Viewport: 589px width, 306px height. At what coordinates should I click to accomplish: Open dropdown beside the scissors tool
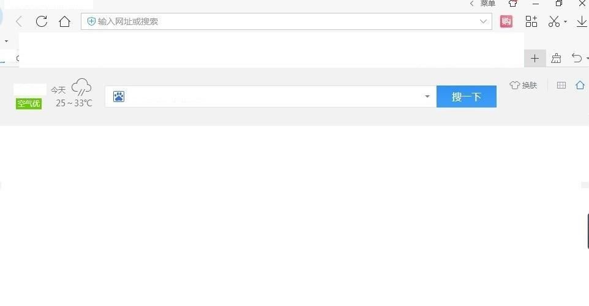565,22
